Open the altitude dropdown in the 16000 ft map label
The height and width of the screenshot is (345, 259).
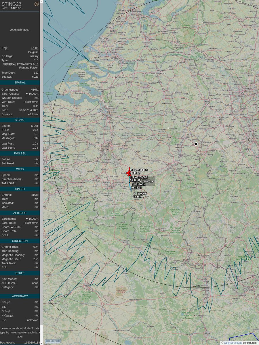tap(153, 181)
